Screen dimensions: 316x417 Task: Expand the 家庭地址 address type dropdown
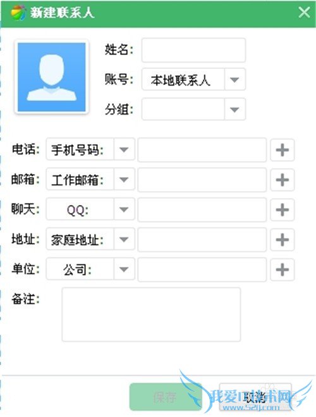90,239
